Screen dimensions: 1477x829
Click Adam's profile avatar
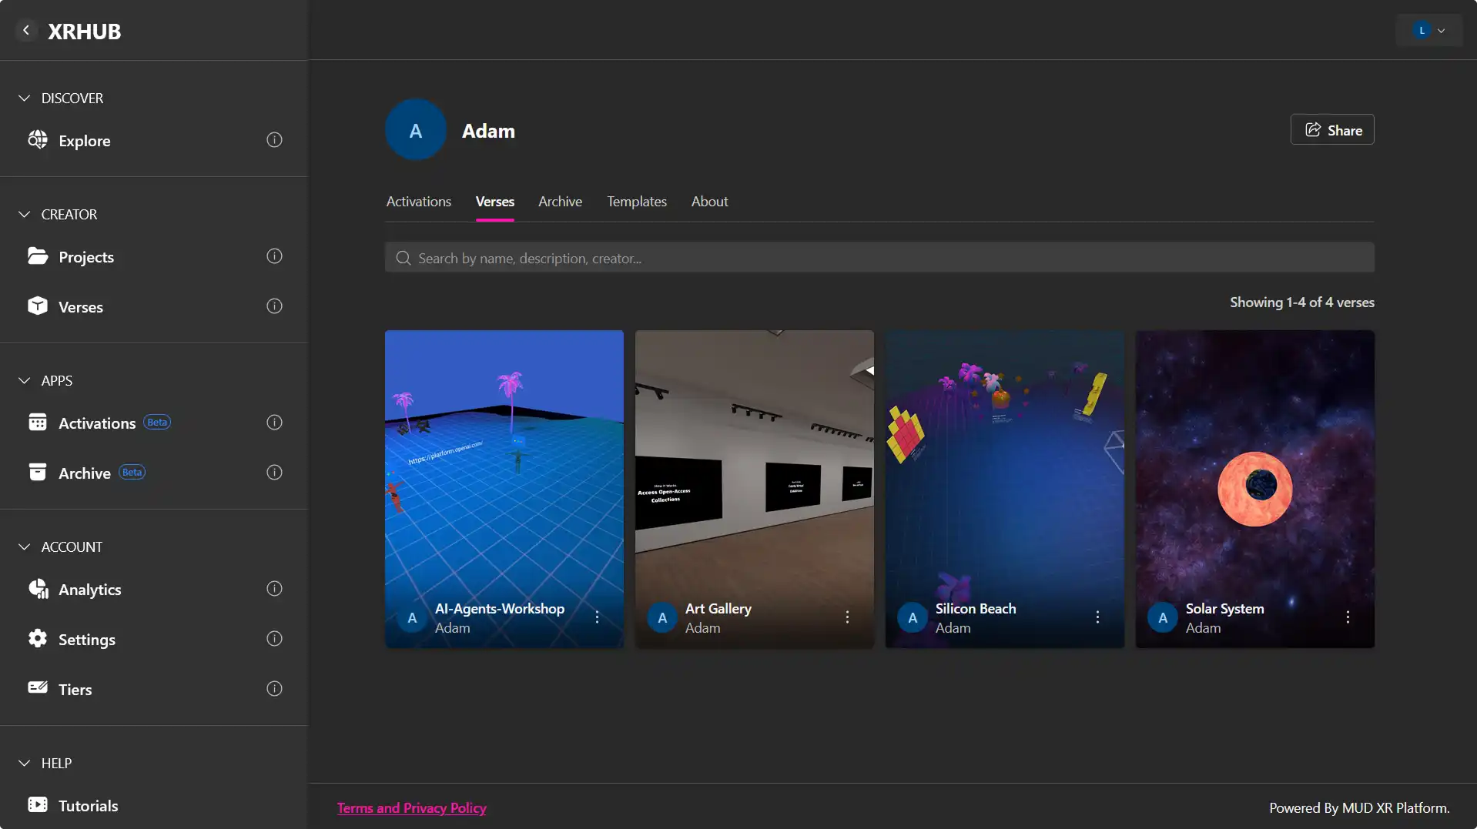[x=416, y=130]
